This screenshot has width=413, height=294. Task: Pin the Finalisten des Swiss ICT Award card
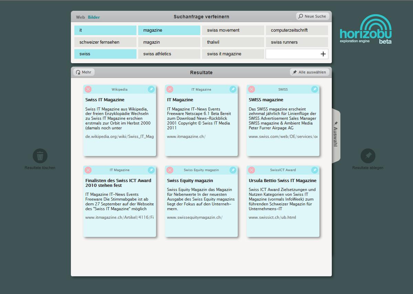[151, 170]
